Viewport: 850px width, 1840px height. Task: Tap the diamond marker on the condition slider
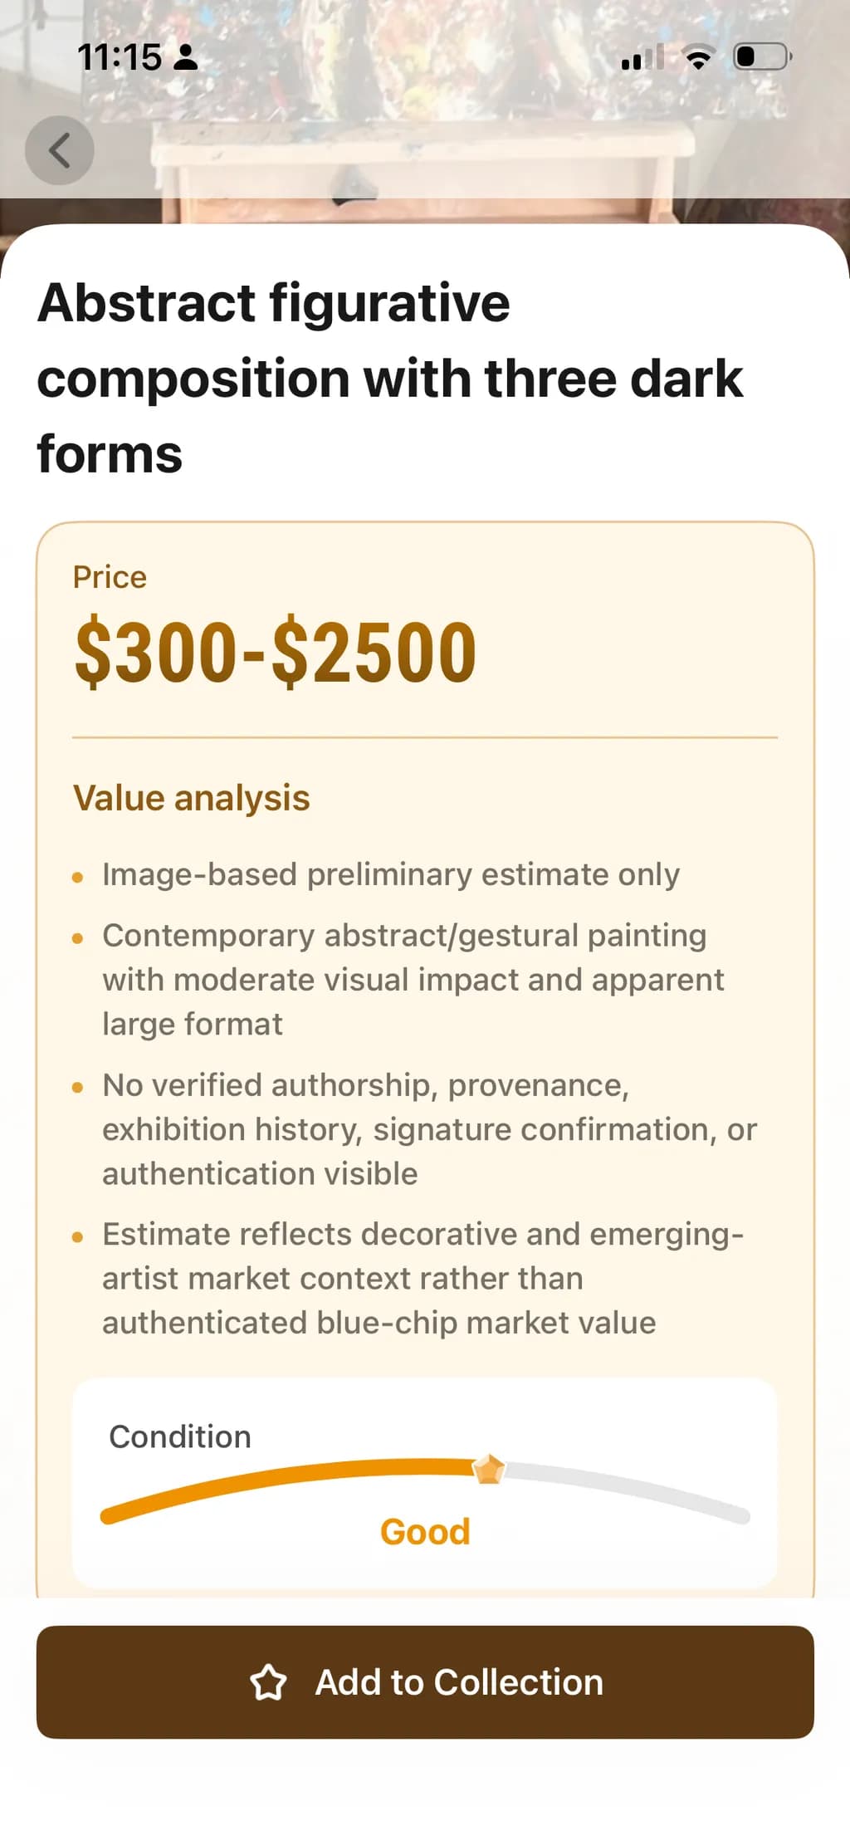click(x=489, y=1469)
